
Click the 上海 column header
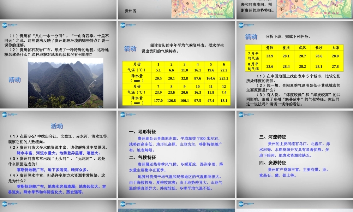[335, 48]
